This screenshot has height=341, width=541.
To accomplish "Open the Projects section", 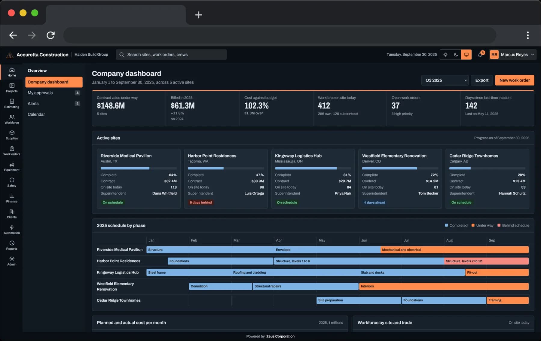I will [x=12, y=88].
